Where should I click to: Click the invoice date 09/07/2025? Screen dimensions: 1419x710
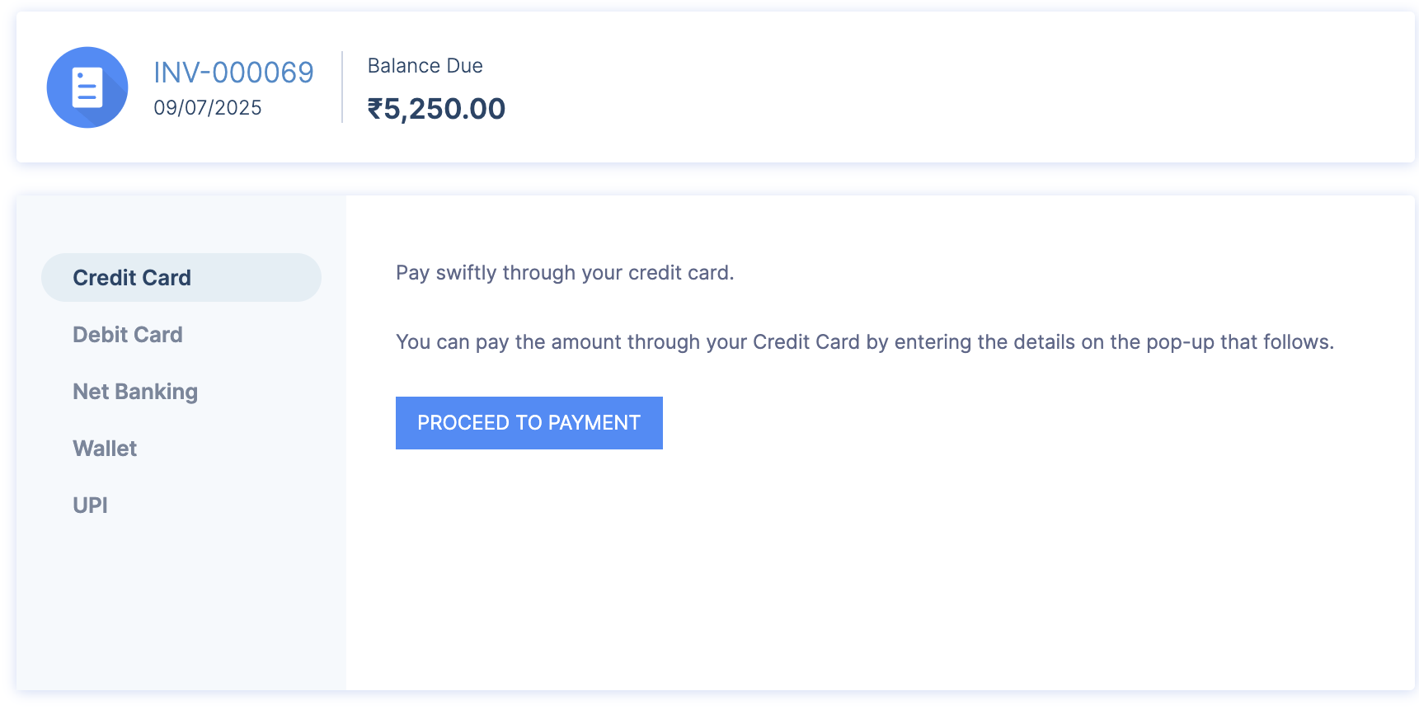(x=208, y=106)
